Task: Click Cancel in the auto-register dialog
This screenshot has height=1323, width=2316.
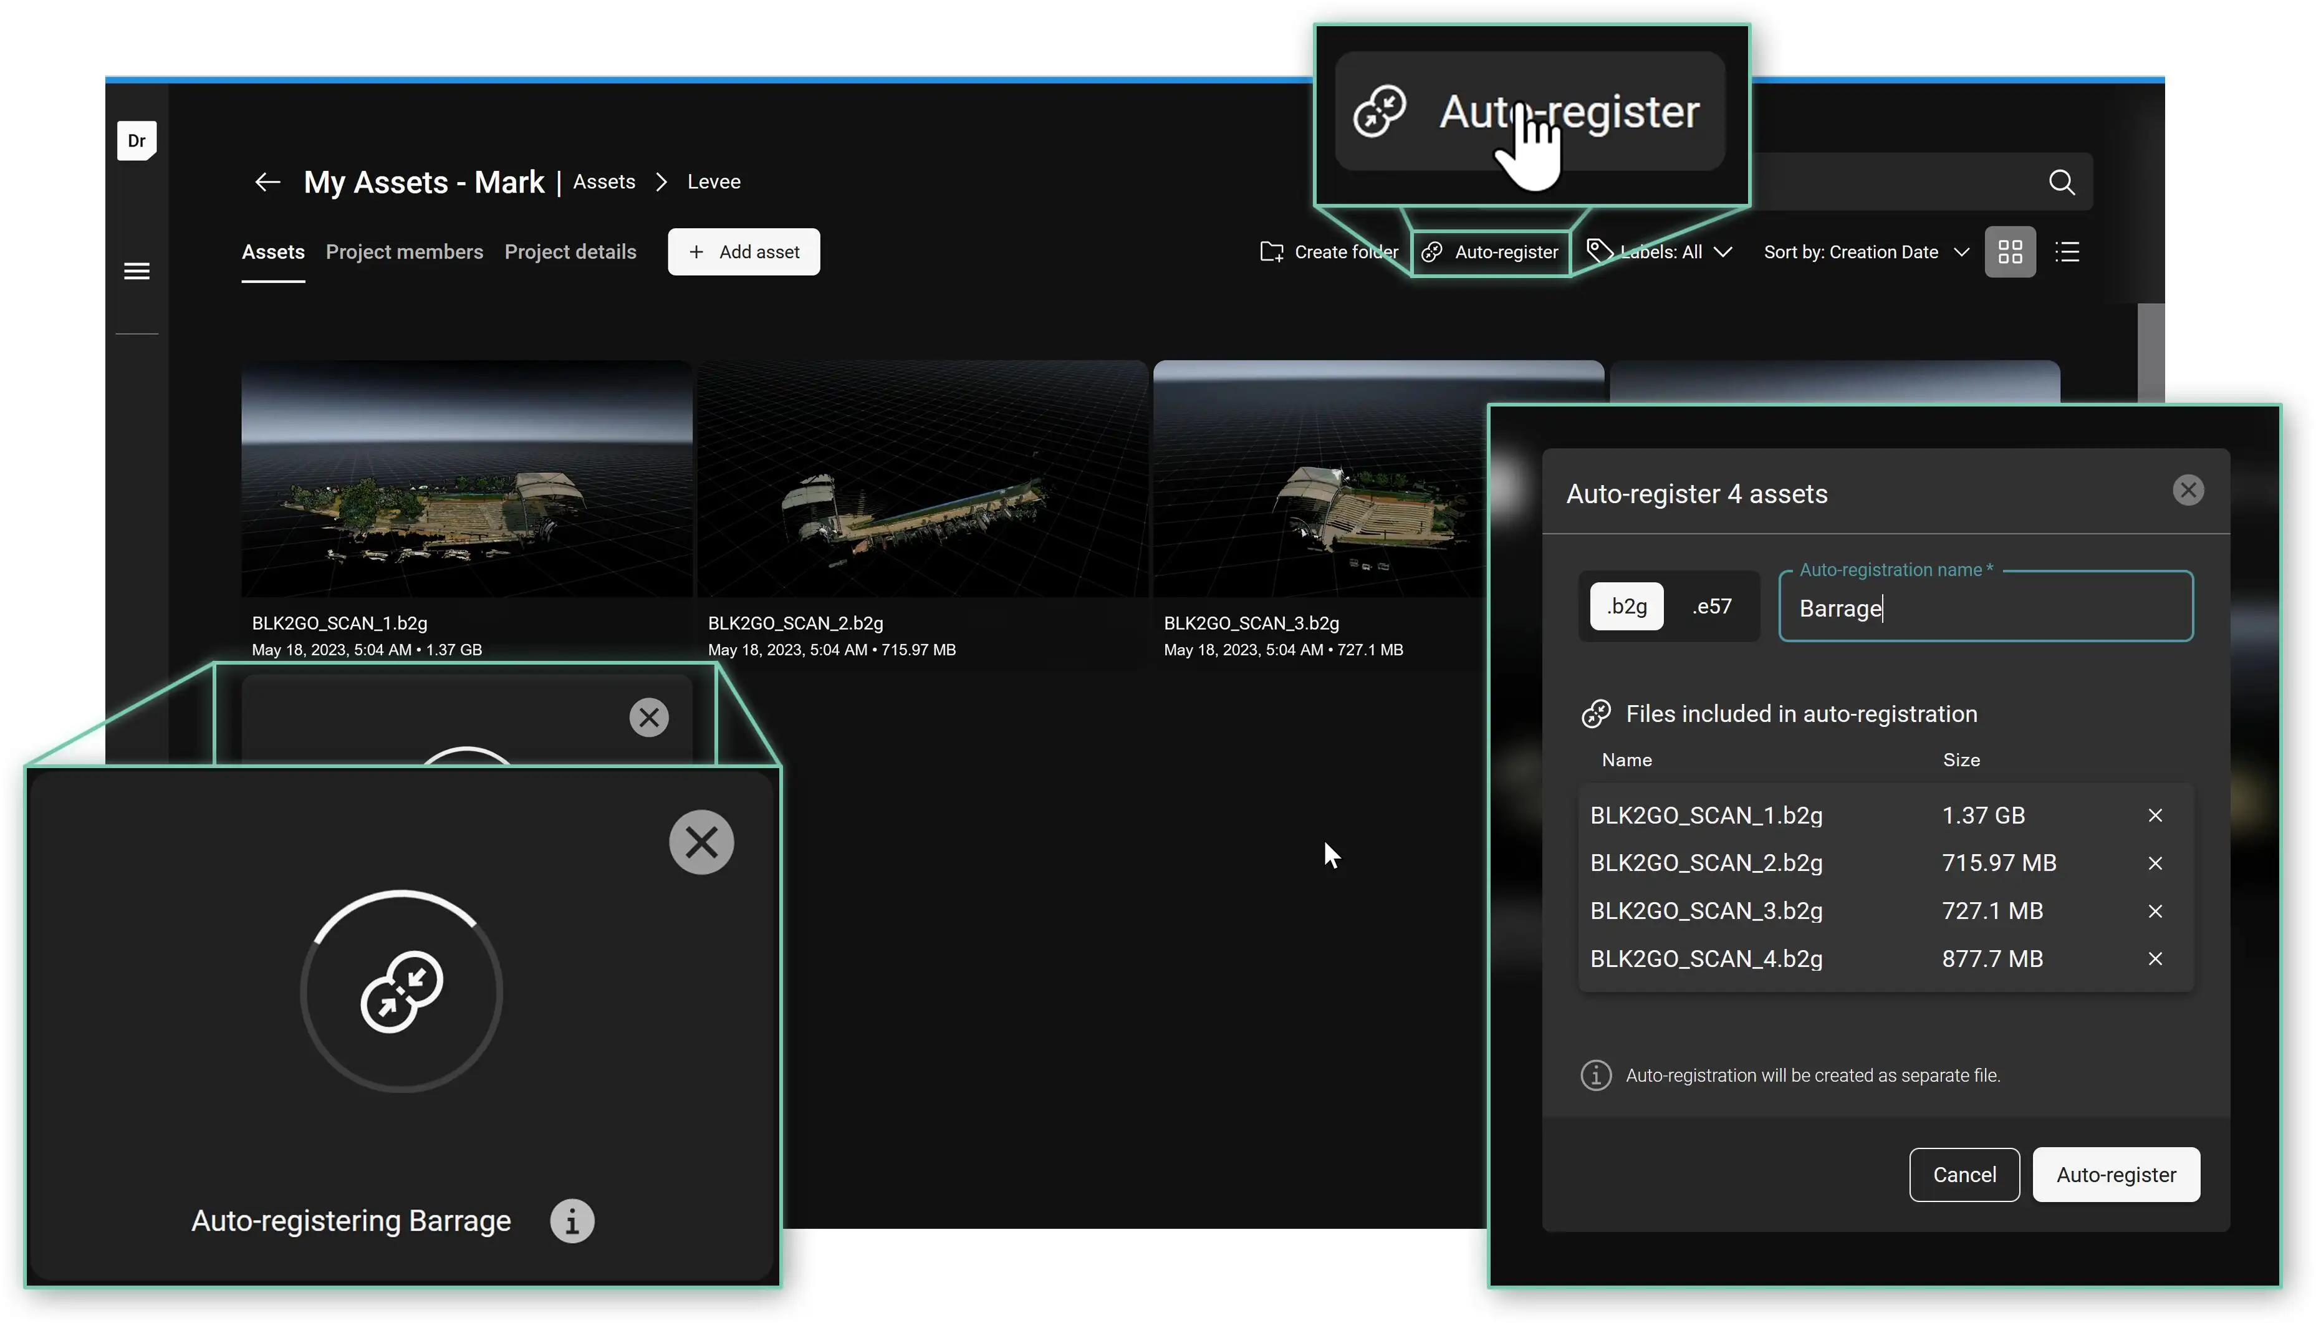Action: (x=1964, y=1174)
